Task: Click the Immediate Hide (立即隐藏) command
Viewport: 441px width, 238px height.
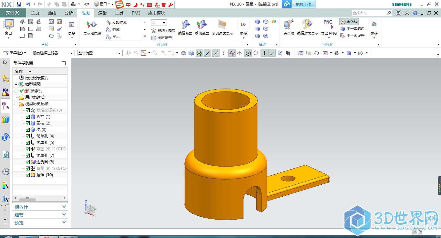Action: tap(116, 22)
